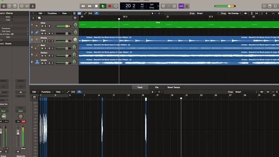Record-enable the Drums track

click(50, 41)
